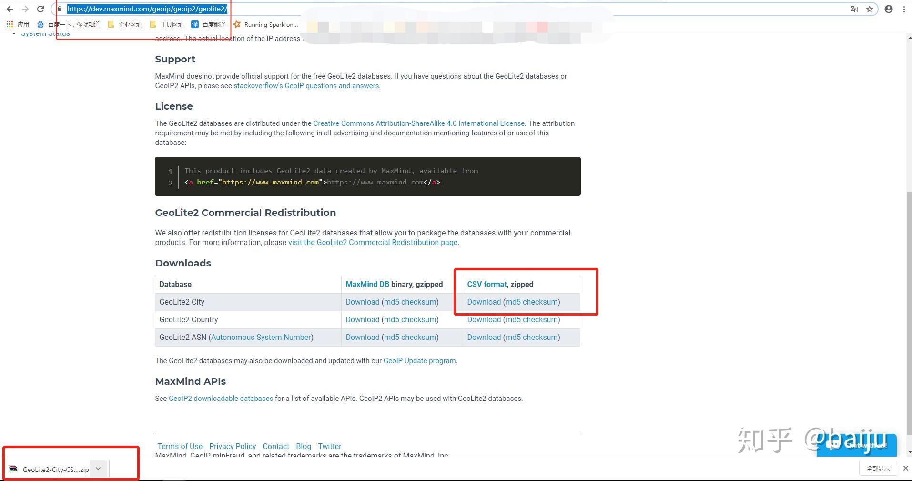Select the GeoLite2 Country table cell
This screenshot has width=912, height=481.
pos(248,320)
